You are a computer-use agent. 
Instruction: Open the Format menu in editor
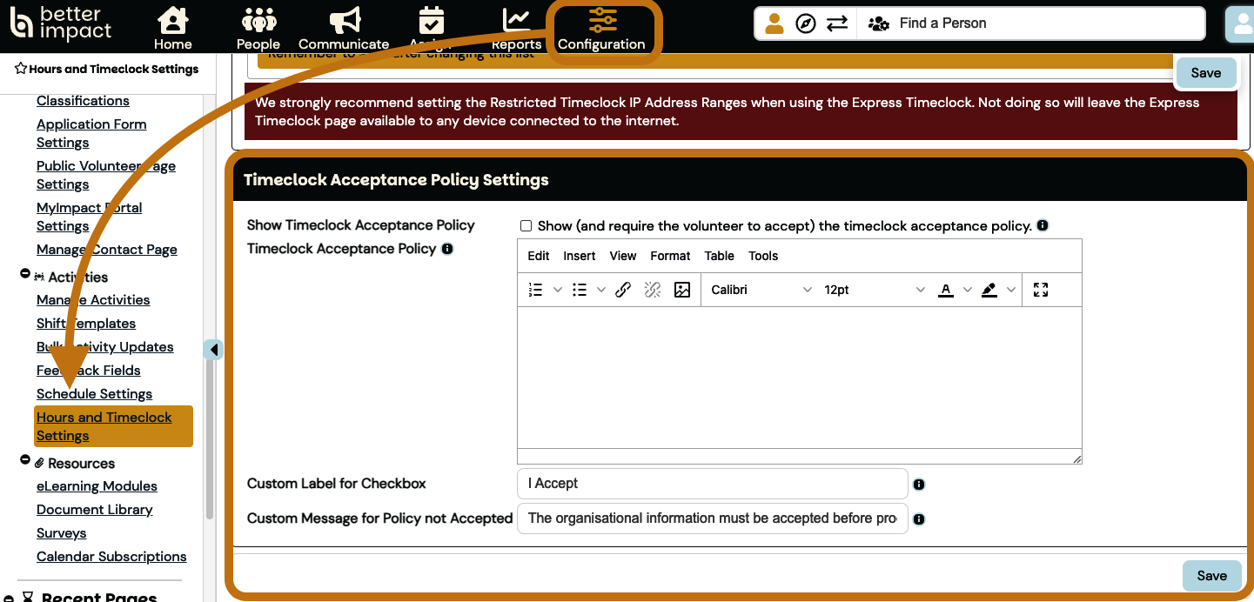pos(669,256)
